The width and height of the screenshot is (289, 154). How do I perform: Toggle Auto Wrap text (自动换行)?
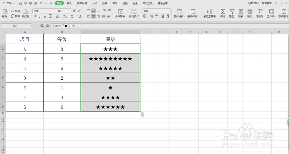134,13
